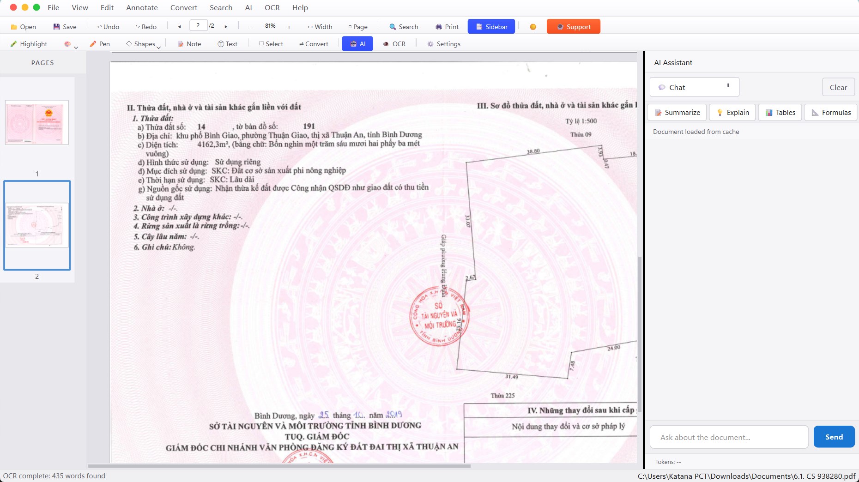The width and height of the screenshot is (859, 482).
Task: Open the File menu
Action: point(54,8)
